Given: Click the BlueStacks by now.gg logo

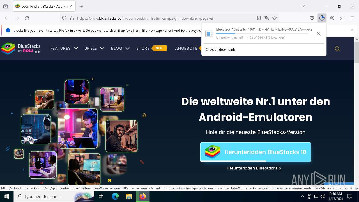Looking at the screenshot, I should 21,48.
